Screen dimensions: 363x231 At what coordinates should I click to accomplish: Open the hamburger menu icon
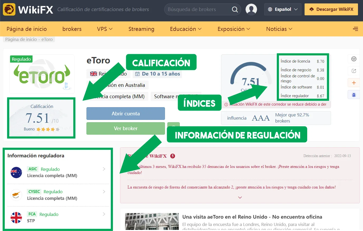356,29
